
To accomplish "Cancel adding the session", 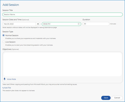I will (117, 98).
